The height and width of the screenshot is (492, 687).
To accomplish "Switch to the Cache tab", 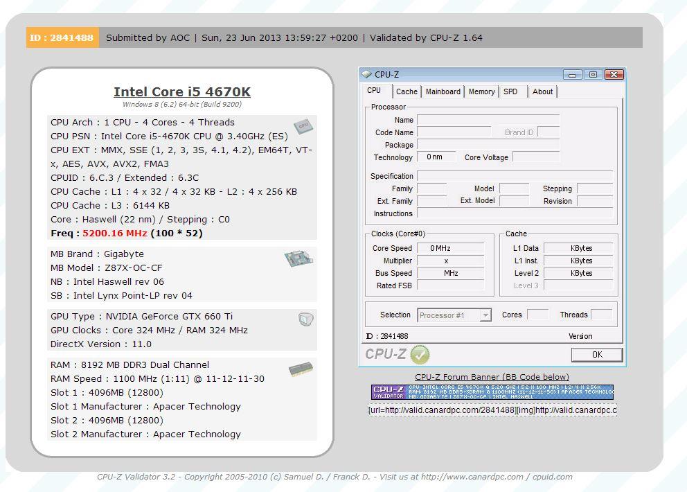I will click(x=407, y=91).
